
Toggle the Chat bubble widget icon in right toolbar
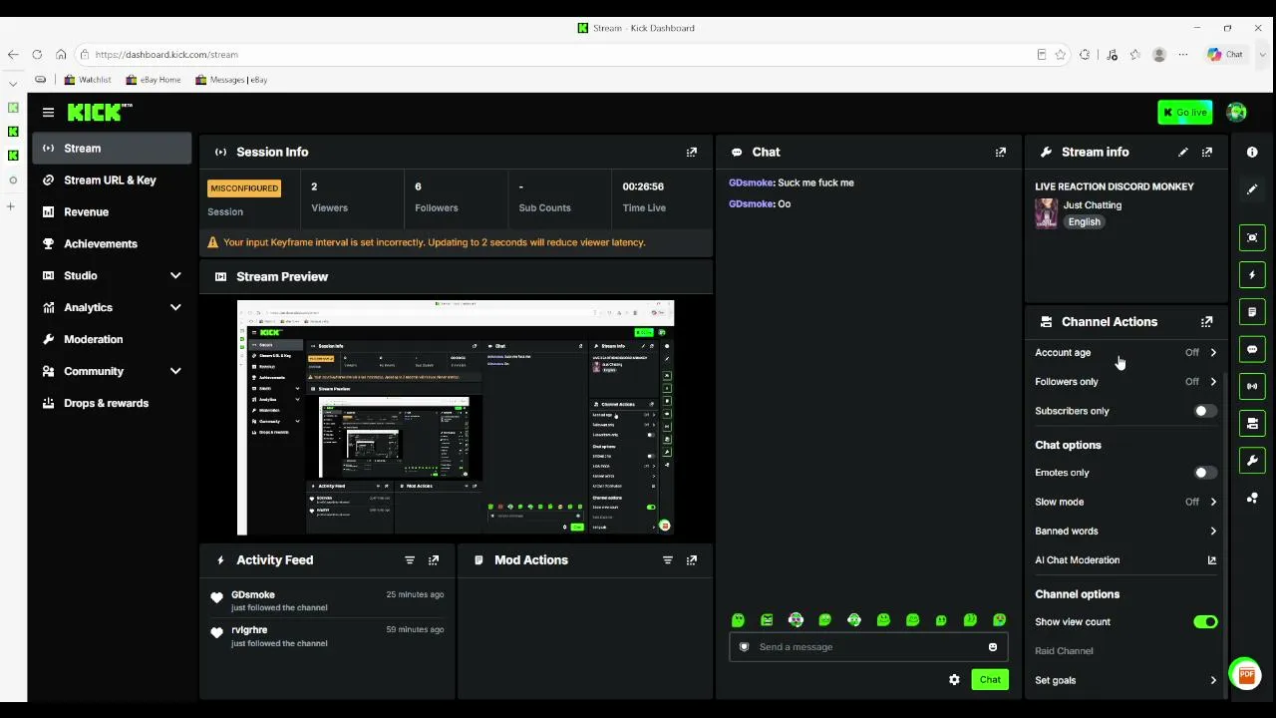tap(1252, 349)
